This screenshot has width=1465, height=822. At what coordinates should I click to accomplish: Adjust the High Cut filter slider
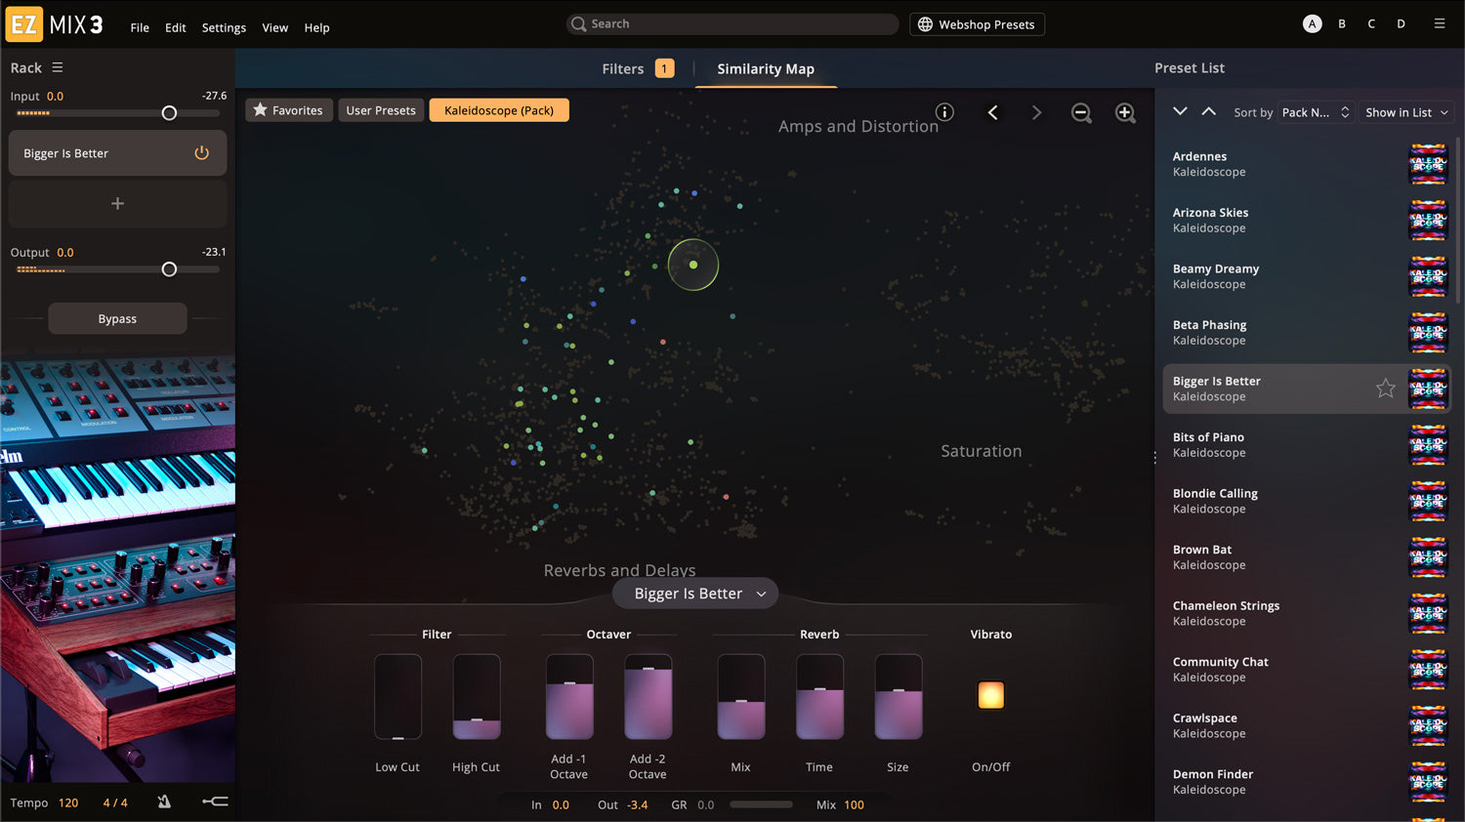pos(477,697)
